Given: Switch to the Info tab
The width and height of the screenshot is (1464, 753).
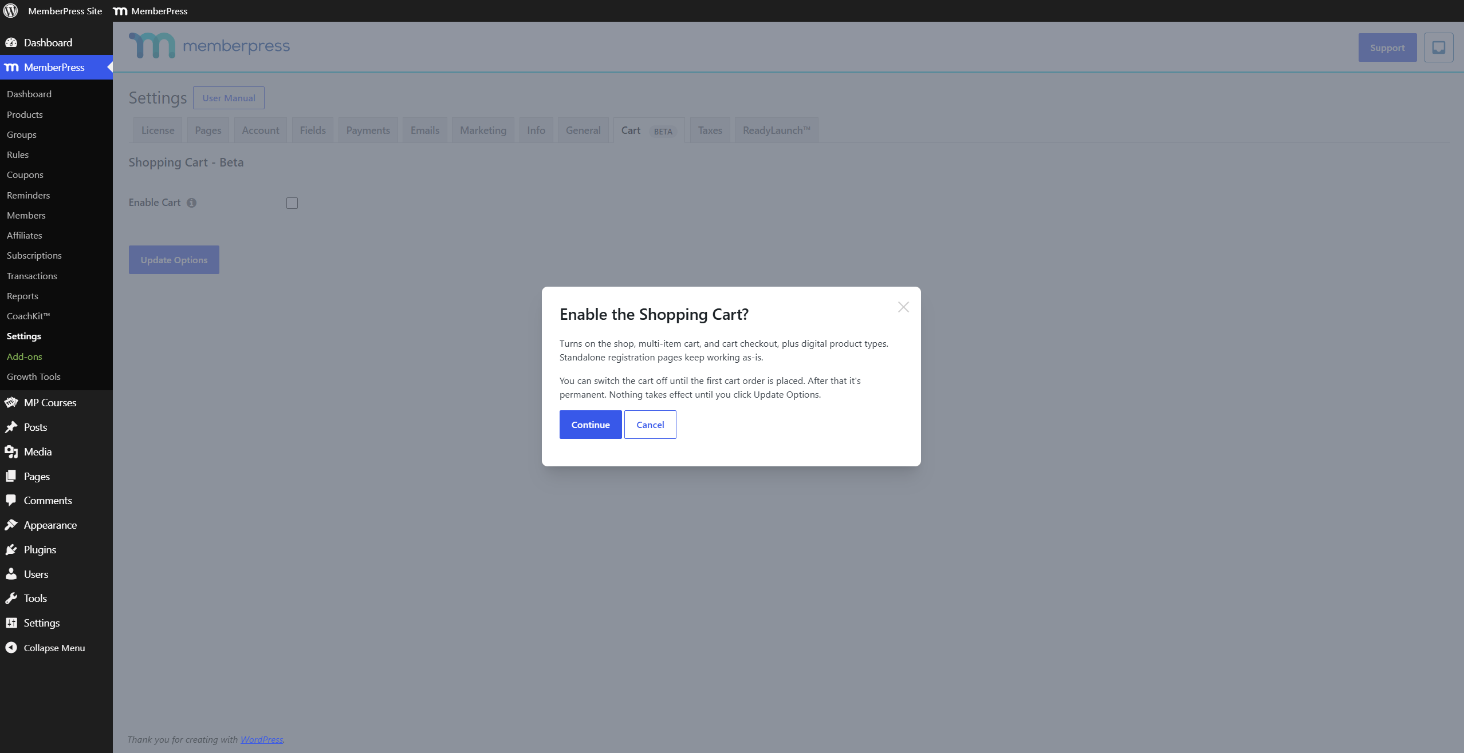Looking at the screenshot, I should (536, 130).
